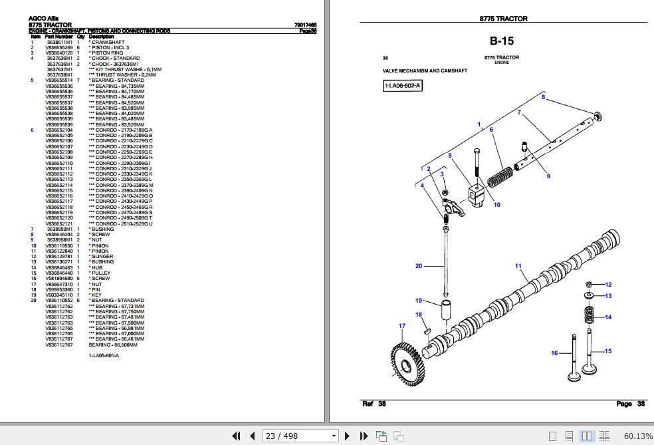654x445 pixels.
Task: Go to the previous page
Action: tap(252, 435)
